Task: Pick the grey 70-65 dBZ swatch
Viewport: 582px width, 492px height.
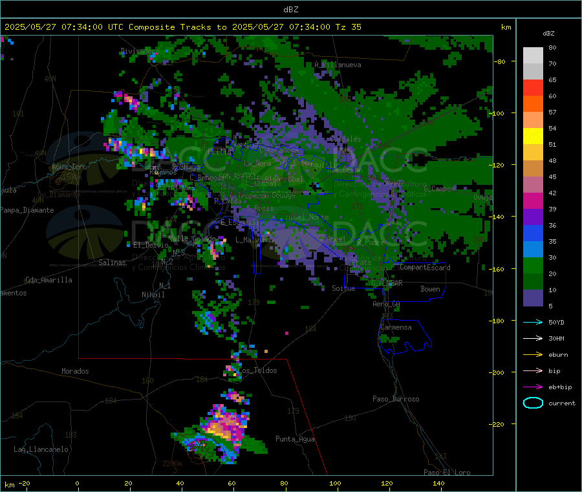Action: coord(533,72)
